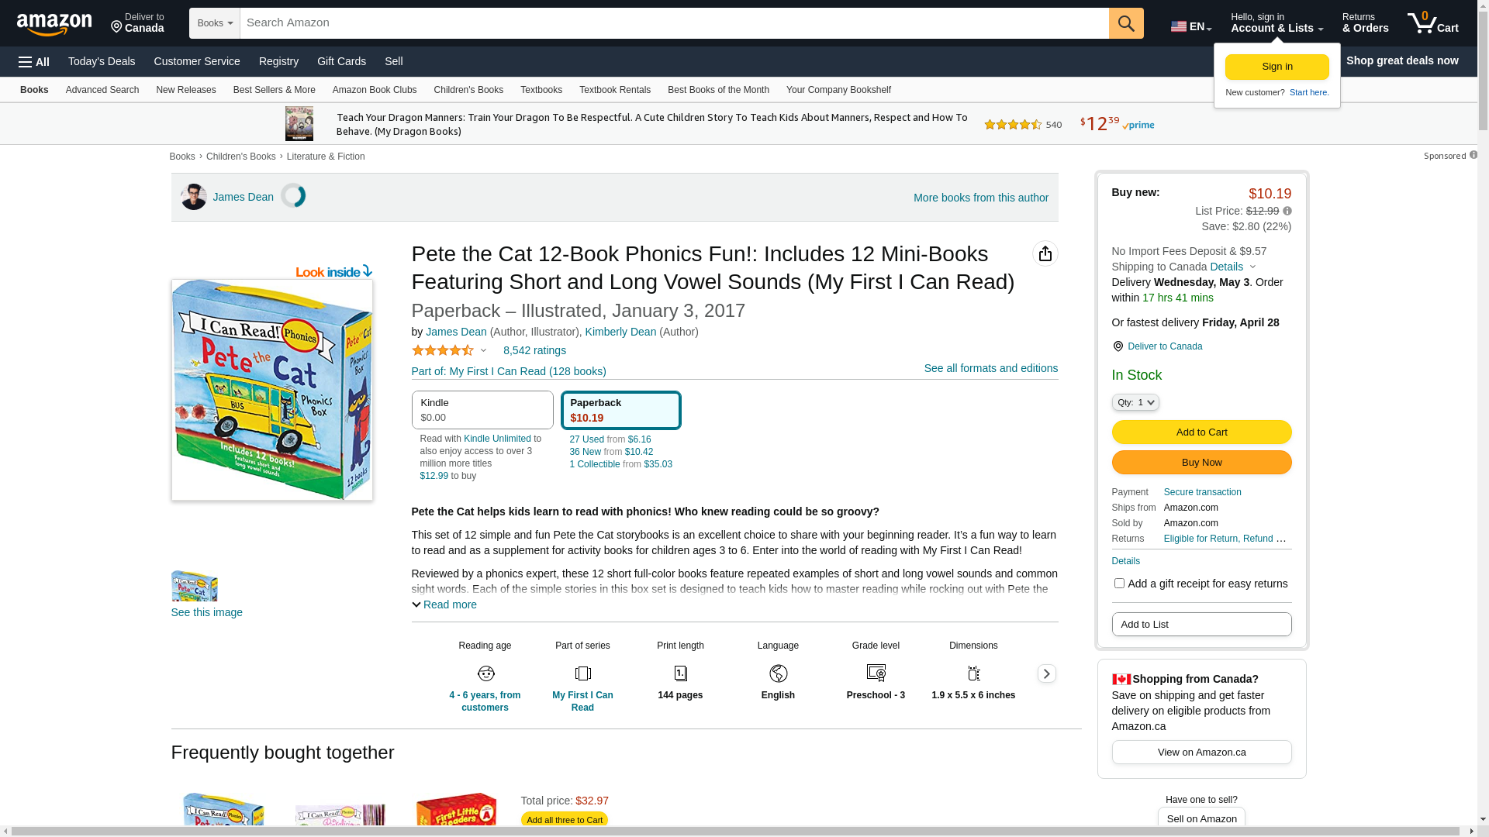Go to Best Sellers & More tab
1489x837 pixels.
pyautogui.click(x=274, y=90)
